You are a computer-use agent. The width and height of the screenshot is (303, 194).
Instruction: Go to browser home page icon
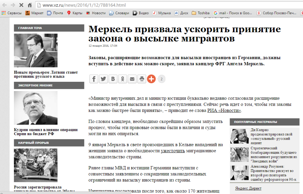(x=30, y=5)
